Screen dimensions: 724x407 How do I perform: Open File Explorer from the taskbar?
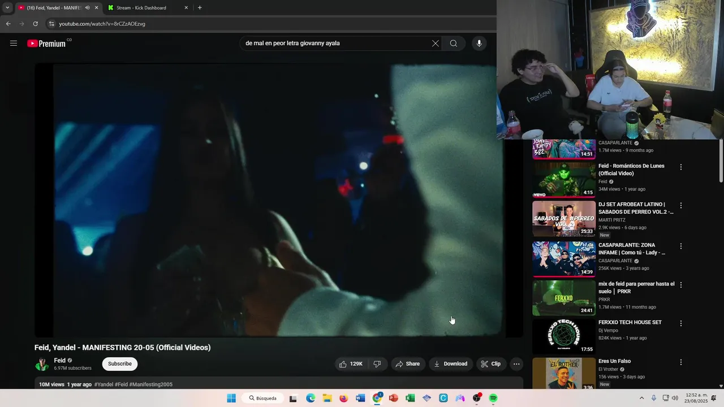327,398
